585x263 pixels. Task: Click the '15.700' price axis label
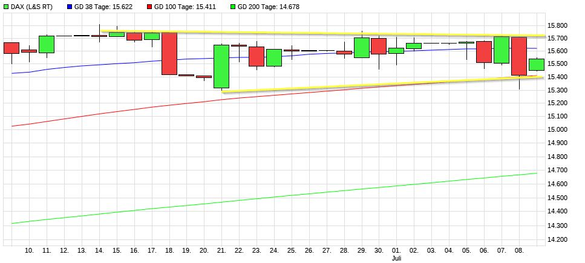pos(557,38)
